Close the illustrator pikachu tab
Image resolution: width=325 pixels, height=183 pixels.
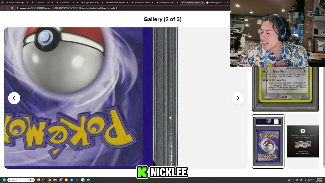[x=227, y=3]
